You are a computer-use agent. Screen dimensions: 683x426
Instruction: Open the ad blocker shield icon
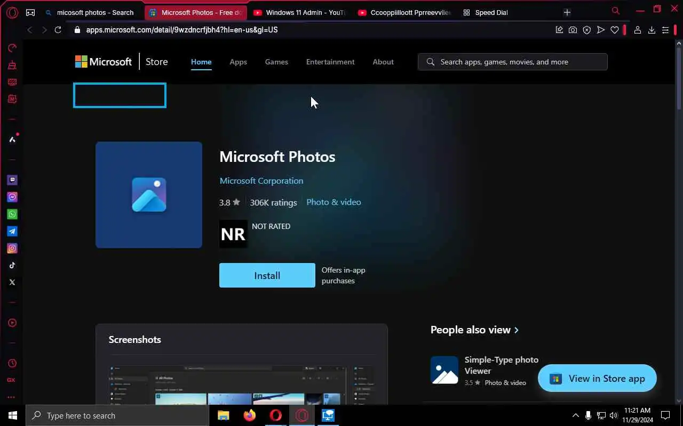[x=587, y=30]
